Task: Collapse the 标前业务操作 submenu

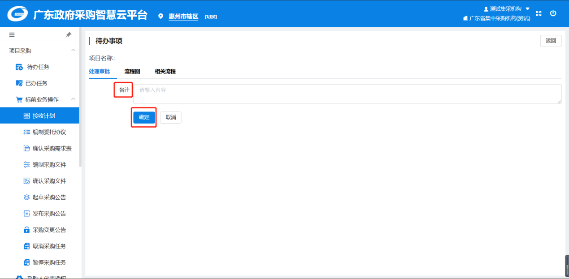Action: tap(73, 99)
